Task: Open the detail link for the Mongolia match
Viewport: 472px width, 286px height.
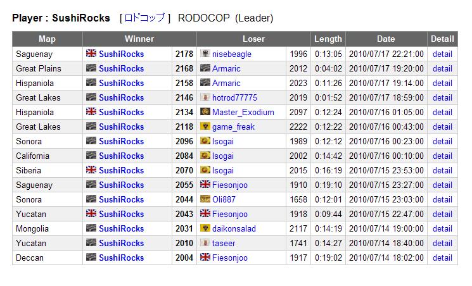Action: pyautogui.click(x=442, y=228)
